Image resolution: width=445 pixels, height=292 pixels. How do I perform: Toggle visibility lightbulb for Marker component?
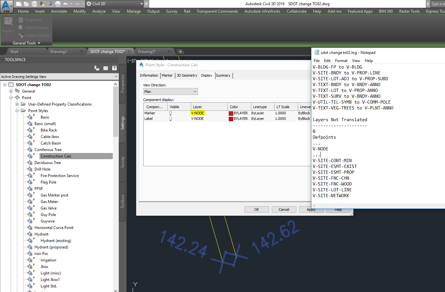click(x=170, y=113)
